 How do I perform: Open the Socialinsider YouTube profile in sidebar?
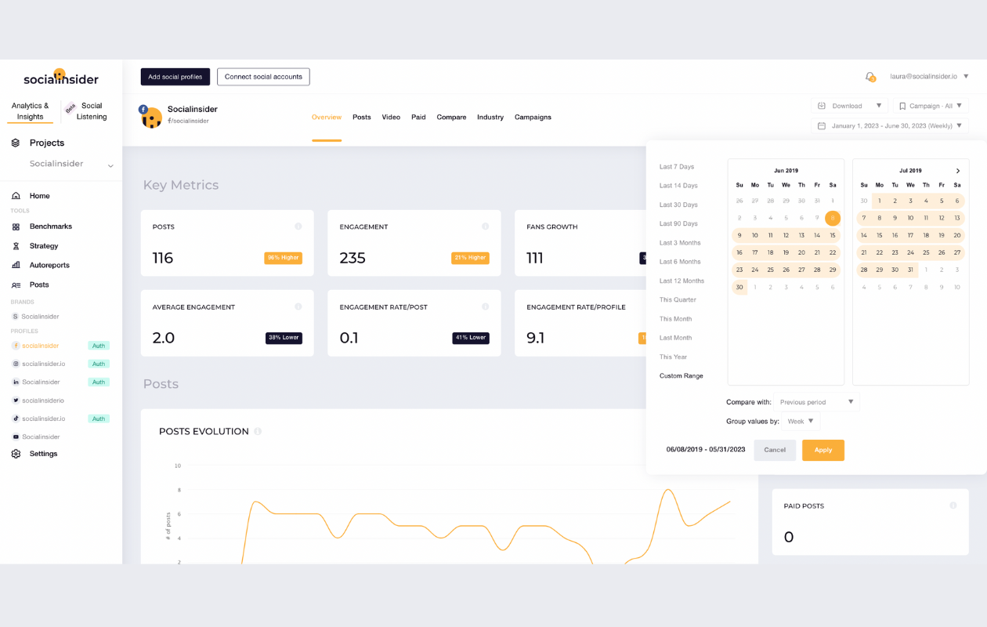coord(41,437)
